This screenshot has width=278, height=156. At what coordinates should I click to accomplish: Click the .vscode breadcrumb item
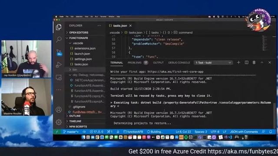[x=115, y=32]
